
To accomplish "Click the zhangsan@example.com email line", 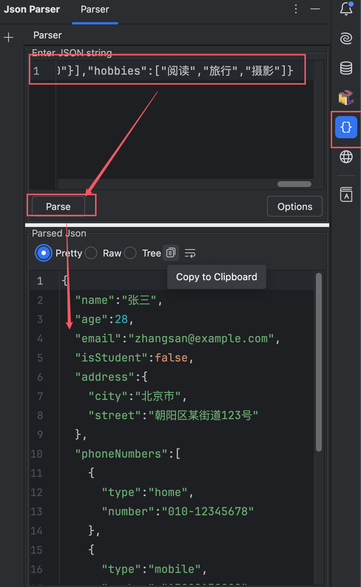I will (x=178, y=339).
